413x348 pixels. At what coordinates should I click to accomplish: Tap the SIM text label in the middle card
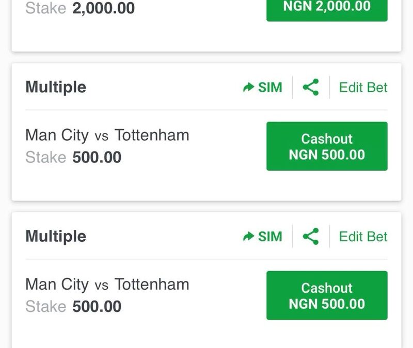(270, 87)
